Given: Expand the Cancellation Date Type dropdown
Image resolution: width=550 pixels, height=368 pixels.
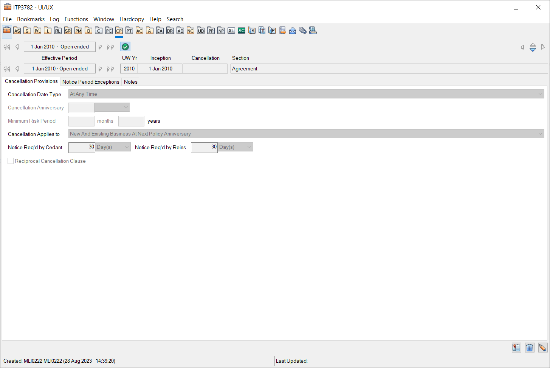Looking at the screenshot, I should pos(540,94).
